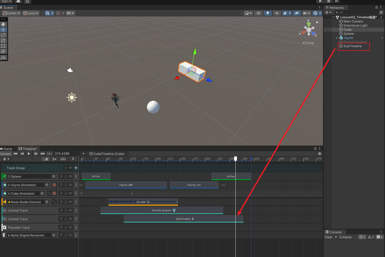The width and height of the screenshot is (385, 257).
Task: Click the Collapse button in Console
Action: tap(345, 237)
